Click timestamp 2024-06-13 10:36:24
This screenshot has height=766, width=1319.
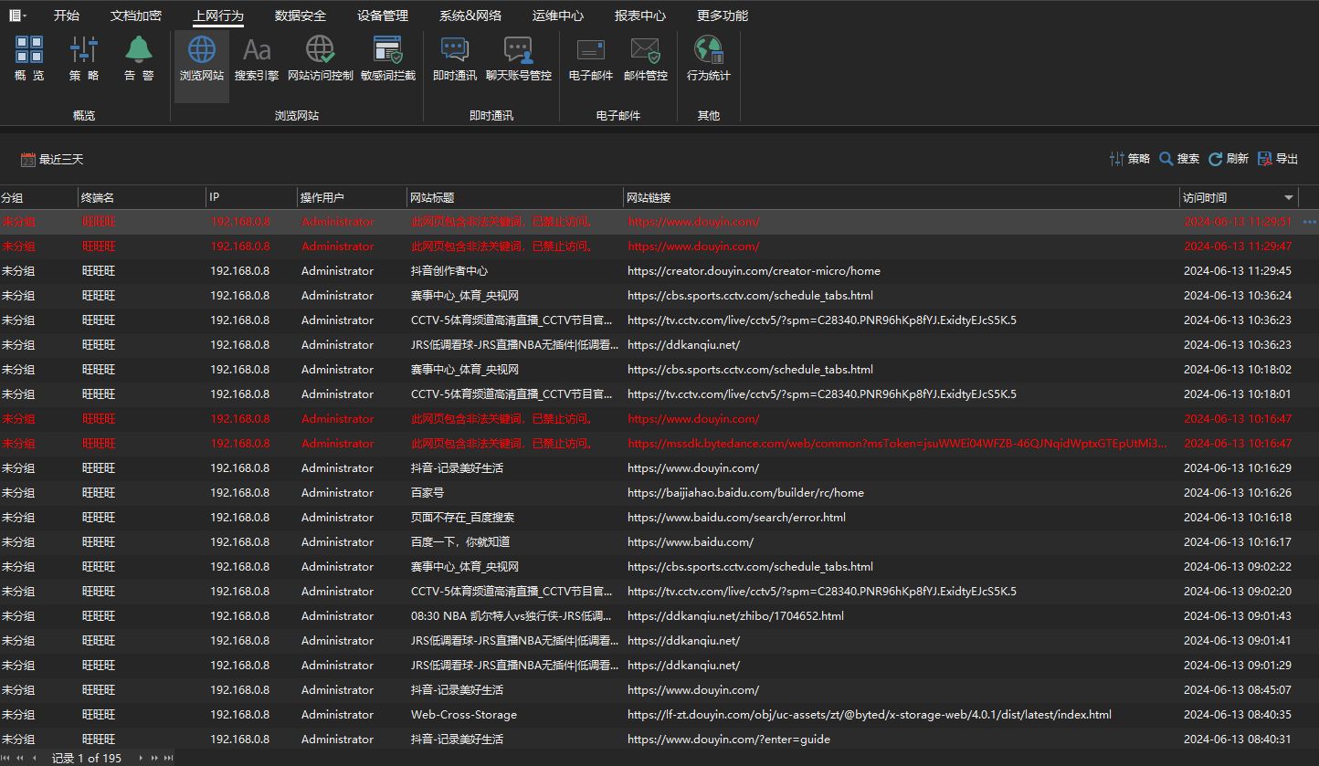[1238, 296]
